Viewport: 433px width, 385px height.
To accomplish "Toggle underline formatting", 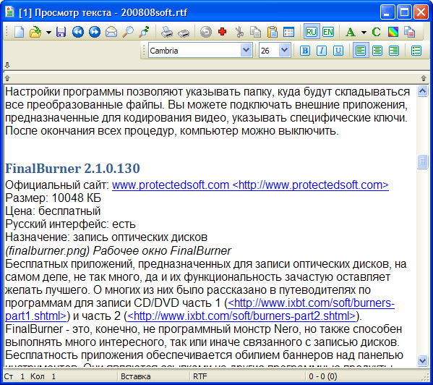I will tap(338, 51).
